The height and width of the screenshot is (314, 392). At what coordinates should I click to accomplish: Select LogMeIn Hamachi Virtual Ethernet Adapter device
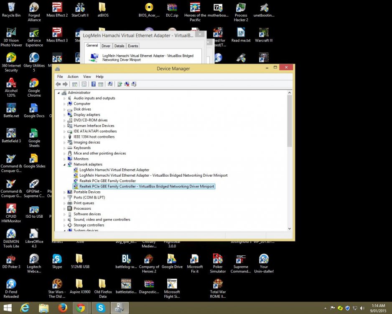point(114,170)
